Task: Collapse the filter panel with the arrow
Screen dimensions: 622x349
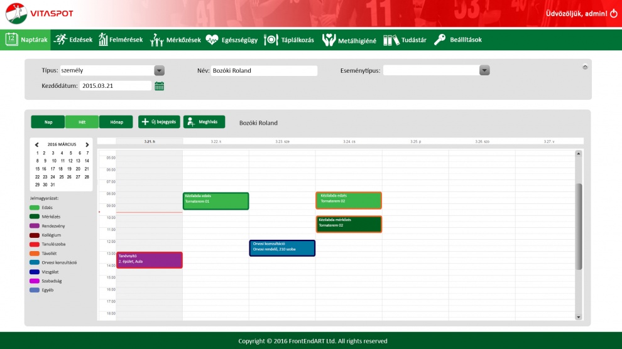Action: 586,67
